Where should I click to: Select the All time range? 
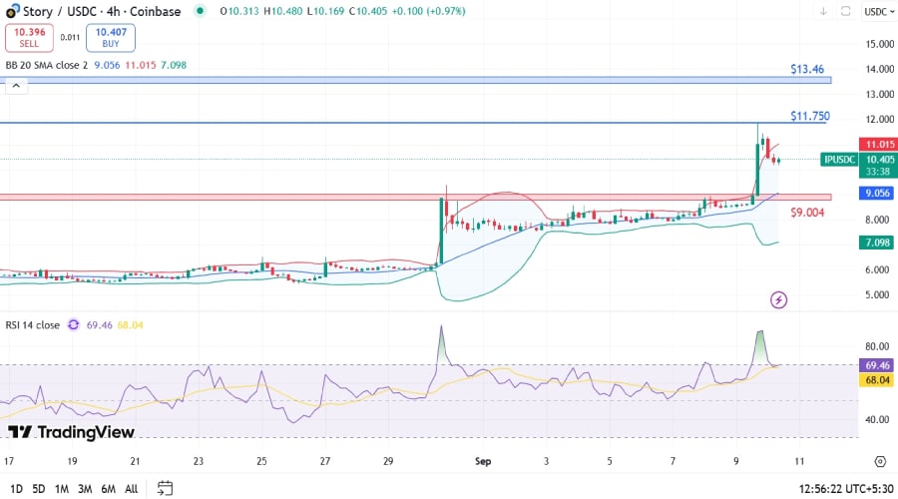click(x=131, y=489)
